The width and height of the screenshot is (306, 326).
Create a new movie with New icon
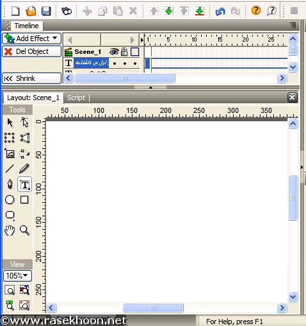pos(15,11)
